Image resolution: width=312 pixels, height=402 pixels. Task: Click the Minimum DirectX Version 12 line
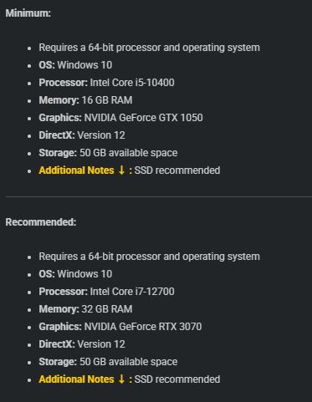[x=82, y=135]
